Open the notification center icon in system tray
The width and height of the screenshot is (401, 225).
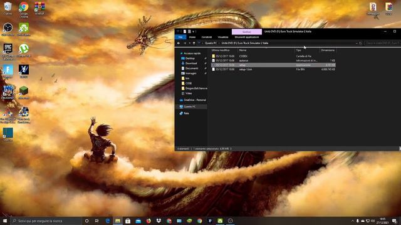point(395,221)
